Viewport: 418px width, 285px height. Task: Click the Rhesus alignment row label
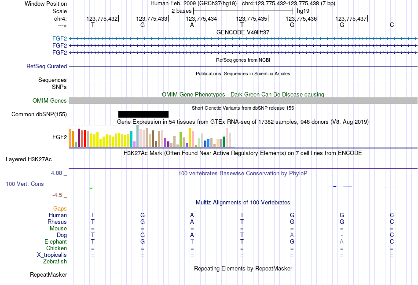tap(57, 222)
